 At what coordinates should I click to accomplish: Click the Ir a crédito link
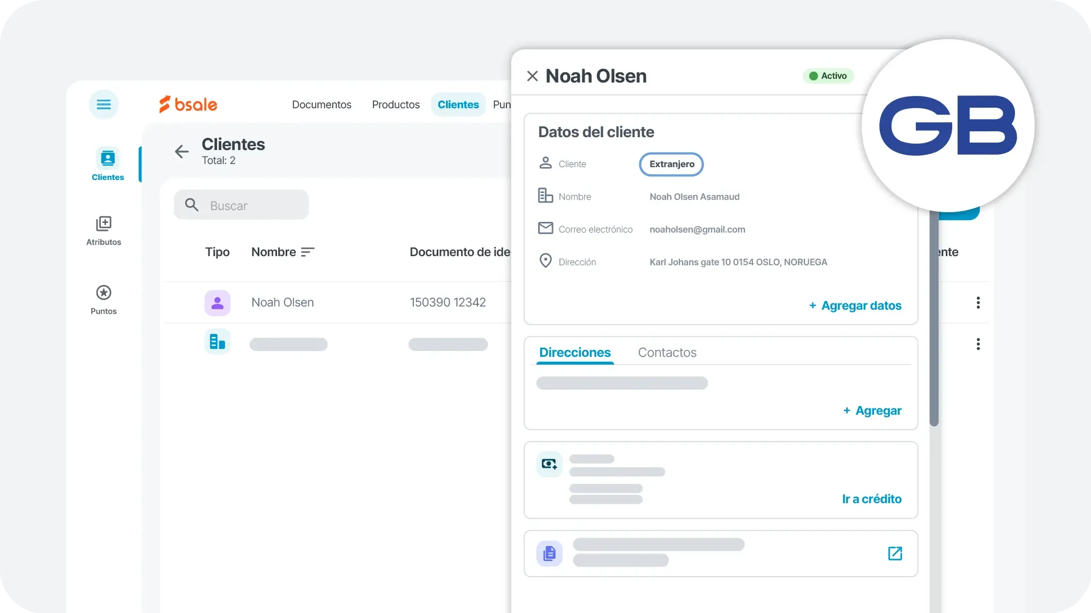[871, 499]
